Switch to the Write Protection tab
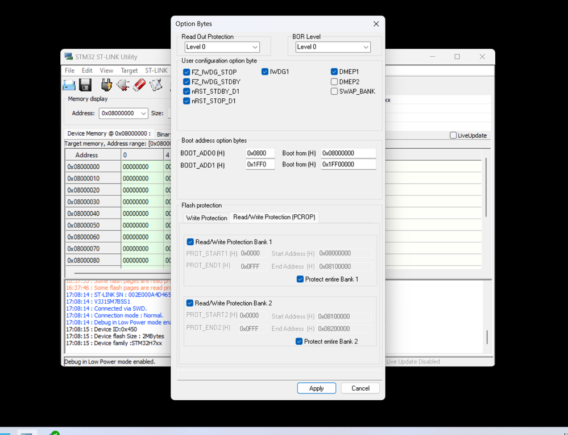568x435 pixels. pyautogui.click(x=206, y=218)
